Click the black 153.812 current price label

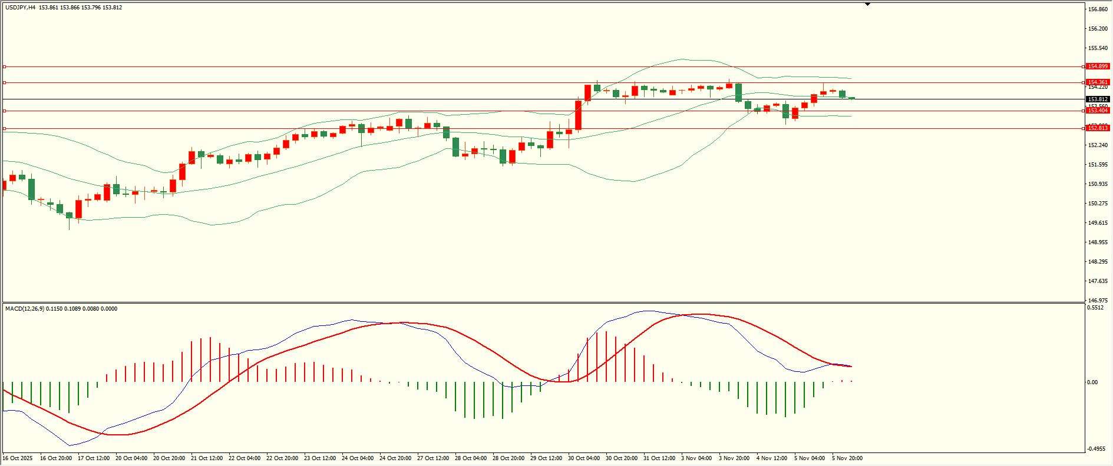pyautogui.click(x=1098, y=99)
